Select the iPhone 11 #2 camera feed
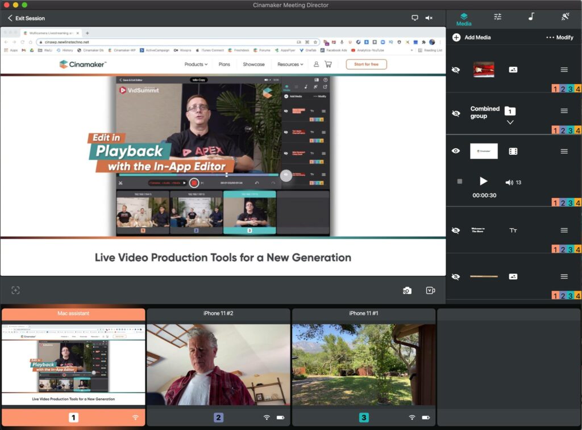Screen dimensions: 582x430 pos(218,365)
